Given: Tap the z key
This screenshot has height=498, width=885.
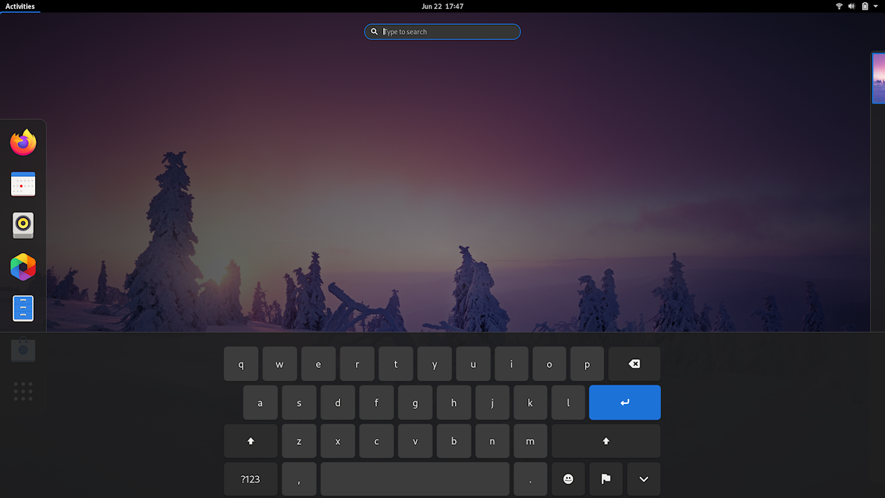Looking at the screenshot, I should point(299,441).
